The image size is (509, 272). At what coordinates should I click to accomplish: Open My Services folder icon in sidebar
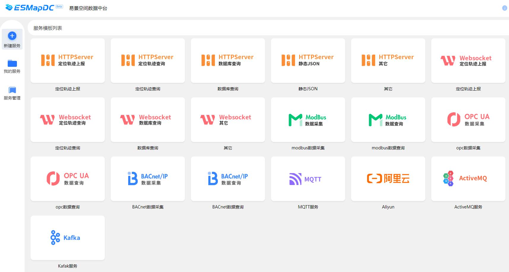[12, 63]
